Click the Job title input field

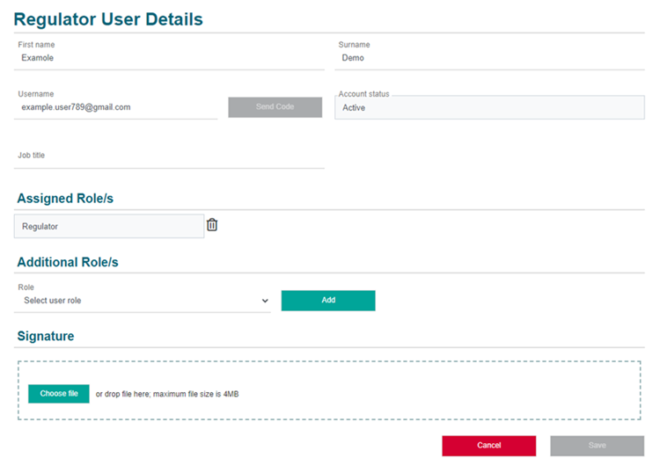coord(171,160)
